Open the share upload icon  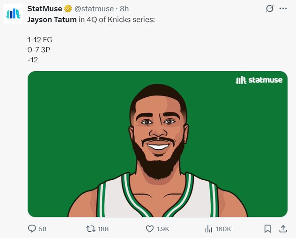pyautogui.click(x=283, y=229)
